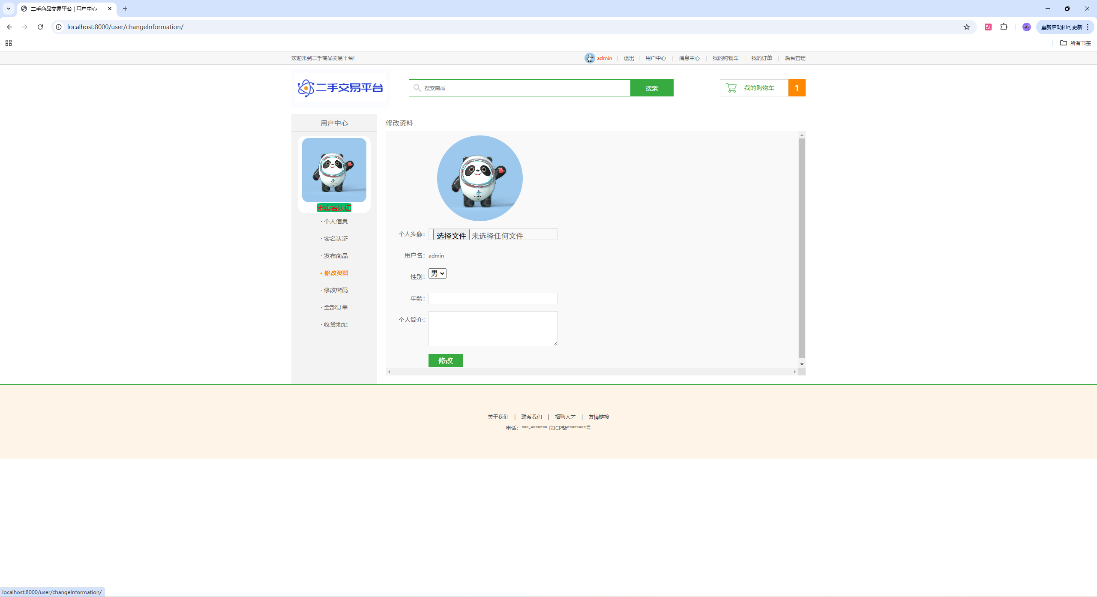Viewport: 1097px width, 597px height.
Task: Open the Chrome three-dot menu
Action: [x=1088, y=27]
